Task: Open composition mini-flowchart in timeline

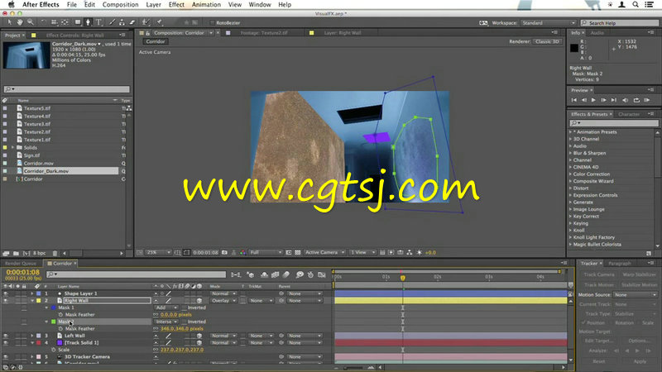Action: coord(236,275)
